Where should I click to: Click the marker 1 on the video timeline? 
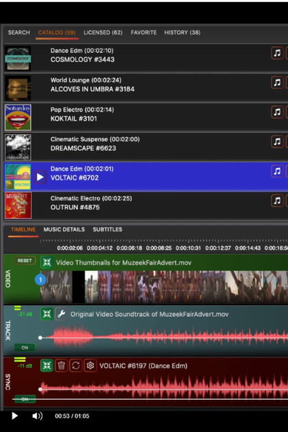pos(40,280)
